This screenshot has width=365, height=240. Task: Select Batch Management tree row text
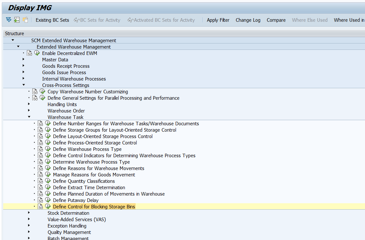click(x=68, y=238)
